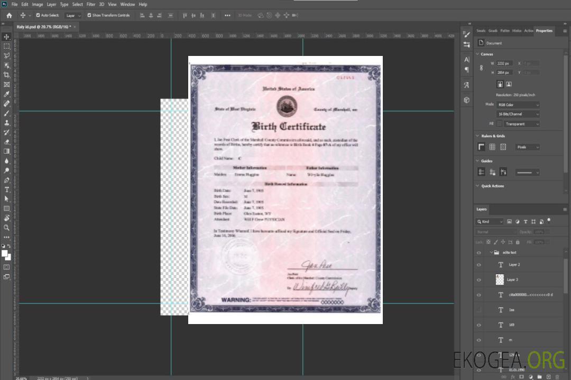Filter layers by type layers icon

coord(526,222)
